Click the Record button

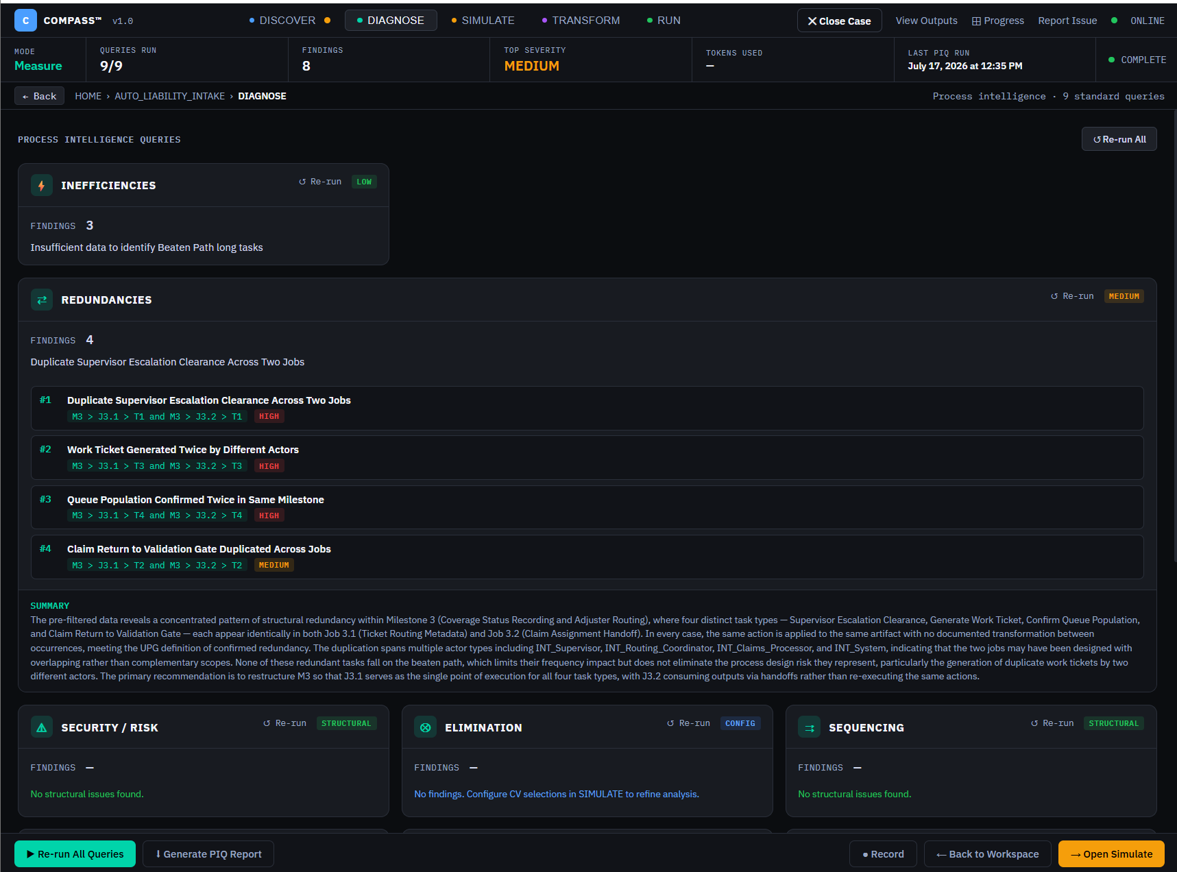883,853
